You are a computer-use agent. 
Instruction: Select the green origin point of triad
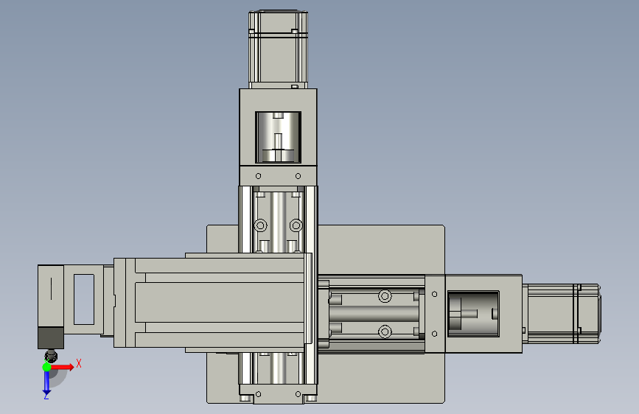tap(46, 367)
